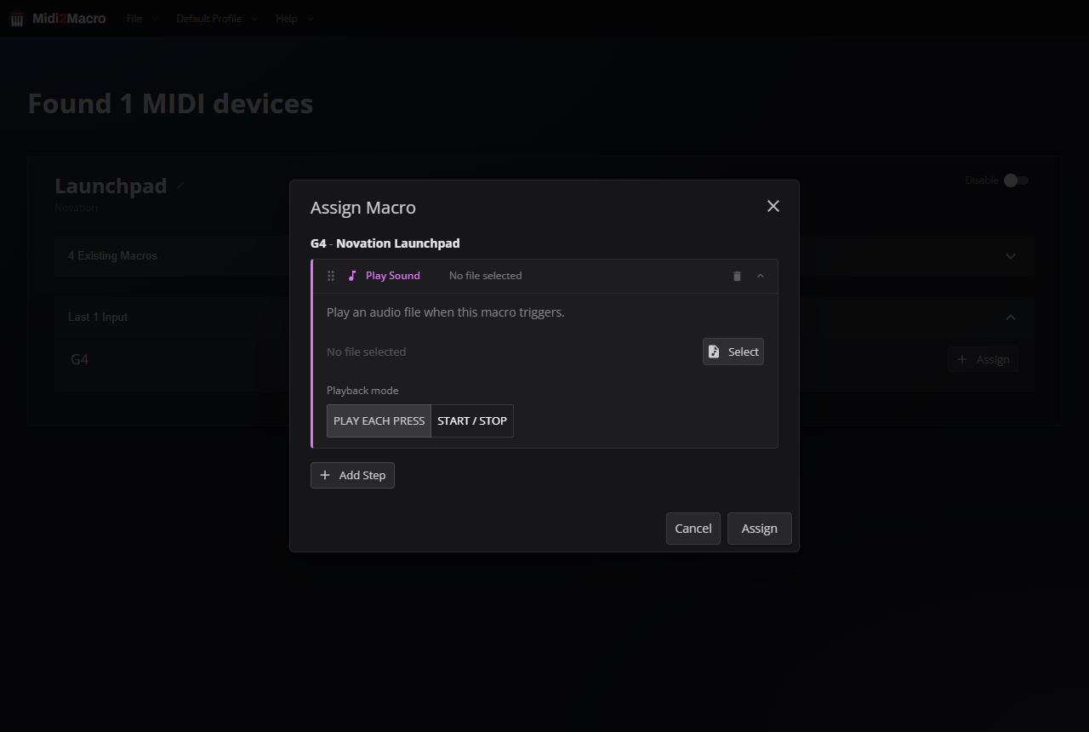Open the Help menu
1089x732 pixels.
(x=294, y=19)
